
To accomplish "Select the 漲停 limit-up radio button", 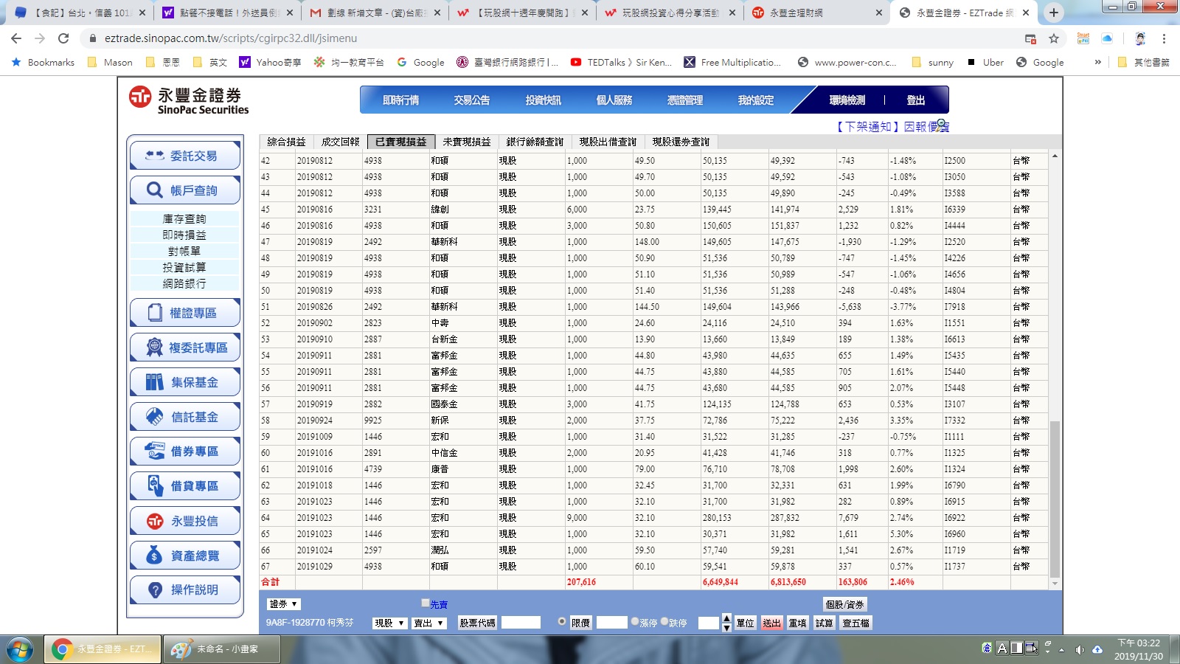I will point(634,621).
